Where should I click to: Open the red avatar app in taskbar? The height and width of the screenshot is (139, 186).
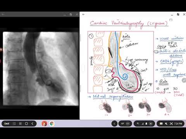click(x=45, y=124)
